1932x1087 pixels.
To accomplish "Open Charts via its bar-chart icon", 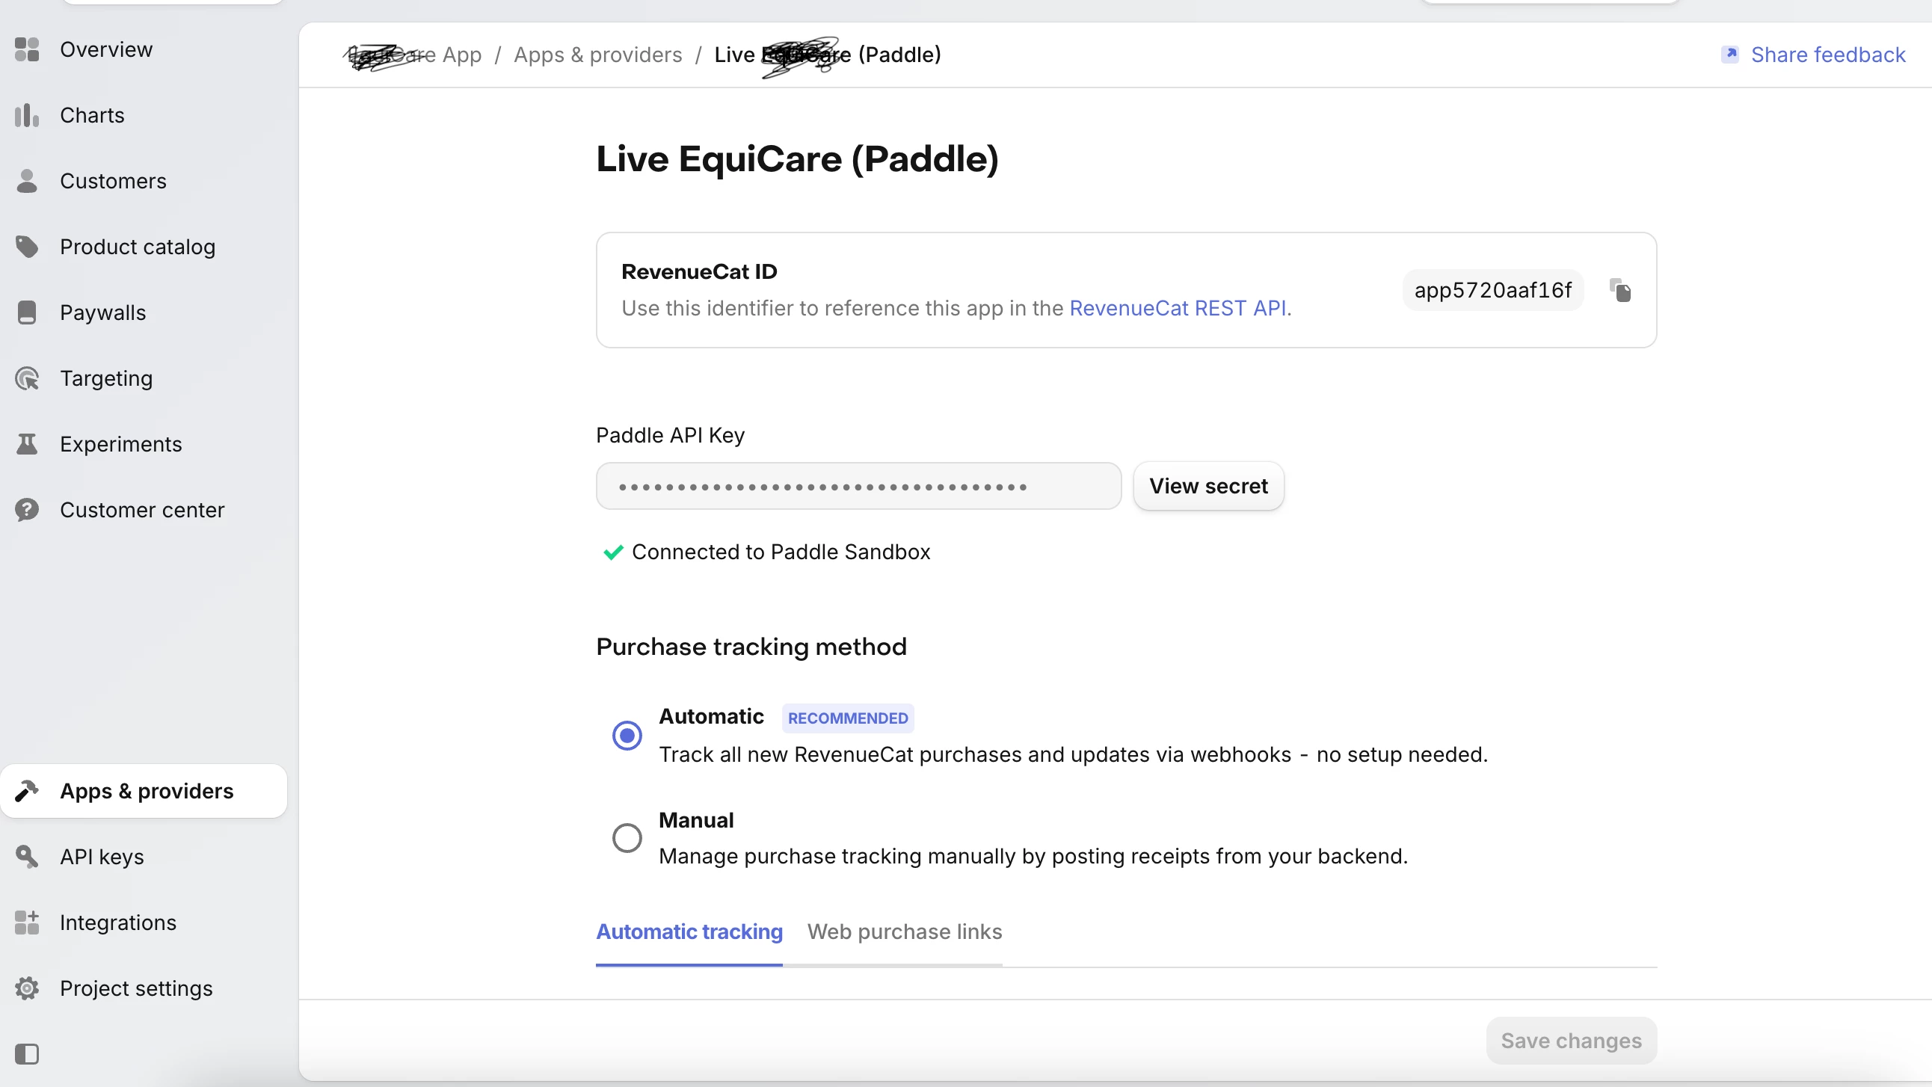I will [x=27, y=116].
